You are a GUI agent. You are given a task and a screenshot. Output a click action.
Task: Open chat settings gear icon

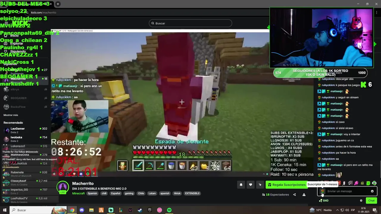tap(361, 201)
